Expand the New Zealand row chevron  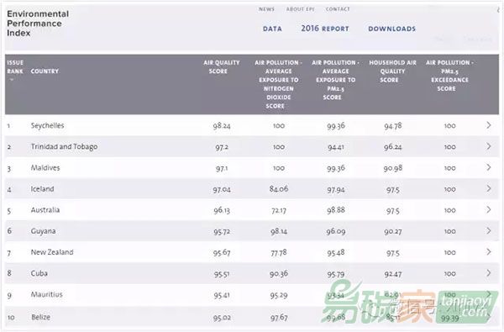tap(489, 252)
